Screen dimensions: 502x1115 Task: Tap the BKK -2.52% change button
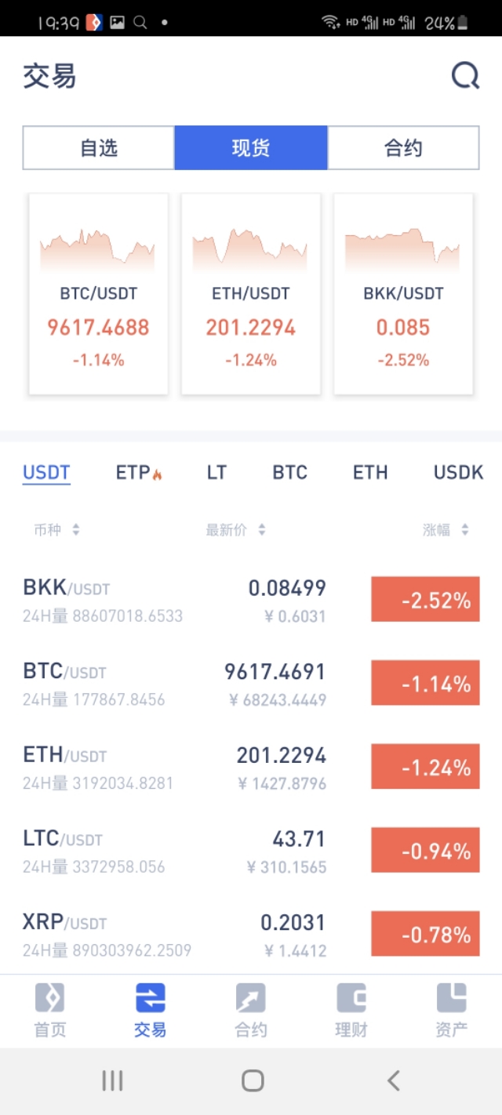tap(425, 601)
